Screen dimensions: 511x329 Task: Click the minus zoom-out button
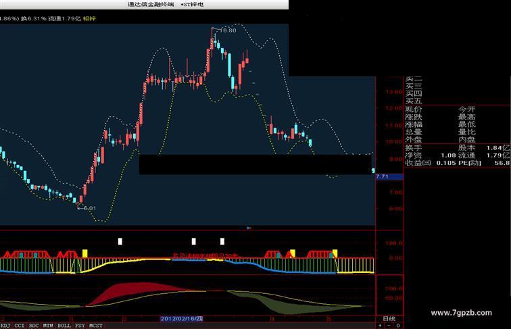[x=389, y=326]
